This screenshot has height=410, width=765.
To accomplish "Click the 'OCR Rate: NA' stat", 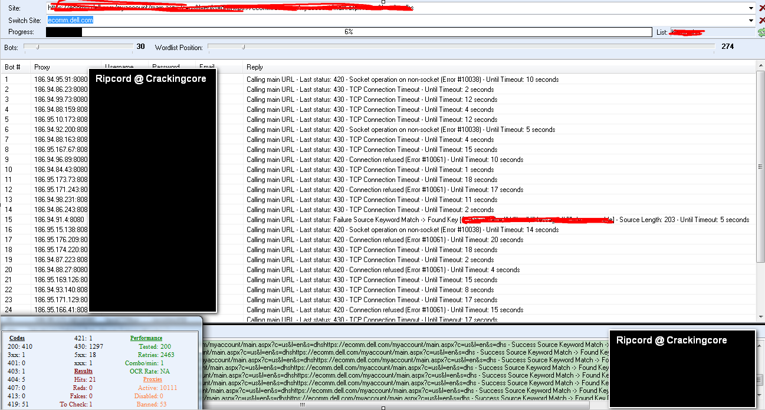I will [x=150, y=371].
